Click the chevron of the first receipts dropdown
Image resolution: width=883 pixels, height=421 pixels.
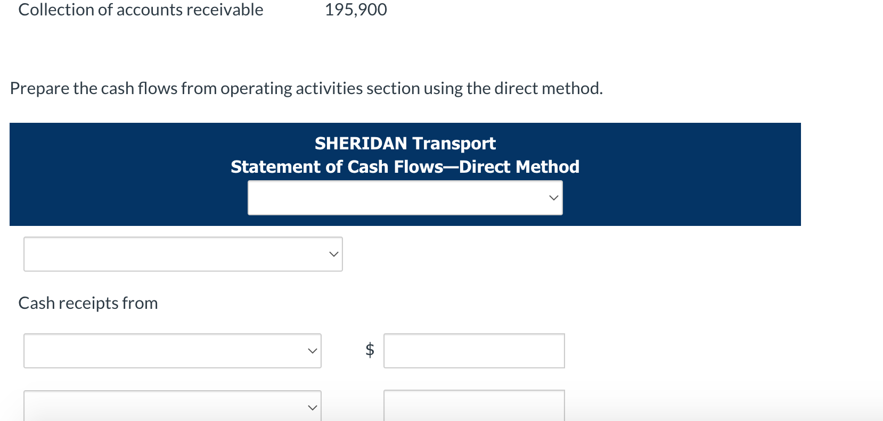click(x=312, y=350)
